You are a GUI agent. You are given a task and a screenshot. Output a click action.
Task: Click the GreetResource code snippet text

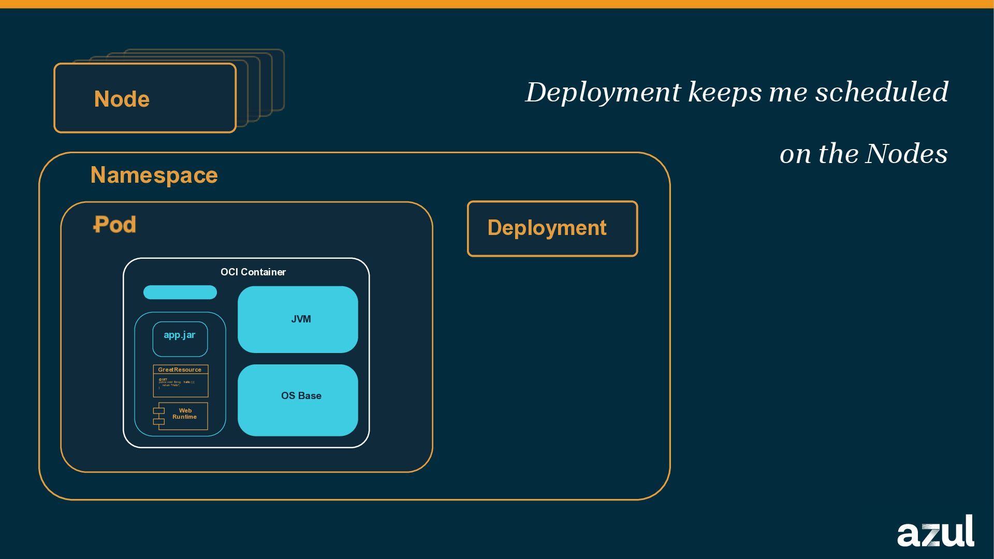(177, 384)
